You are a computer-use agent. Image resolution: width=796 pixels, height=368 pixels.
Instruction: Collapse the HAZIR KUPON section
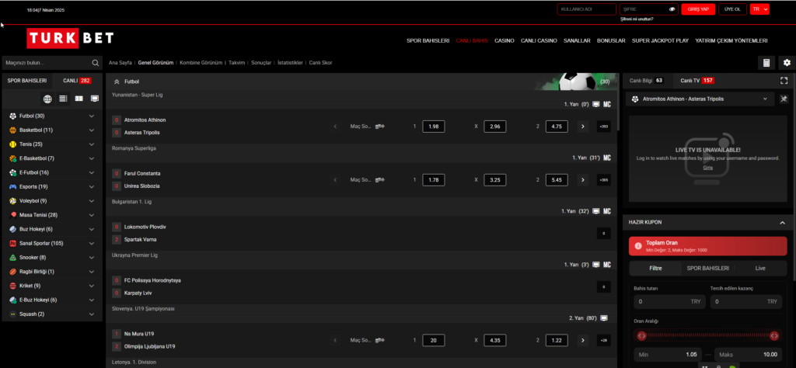click(x=782, y=223)
